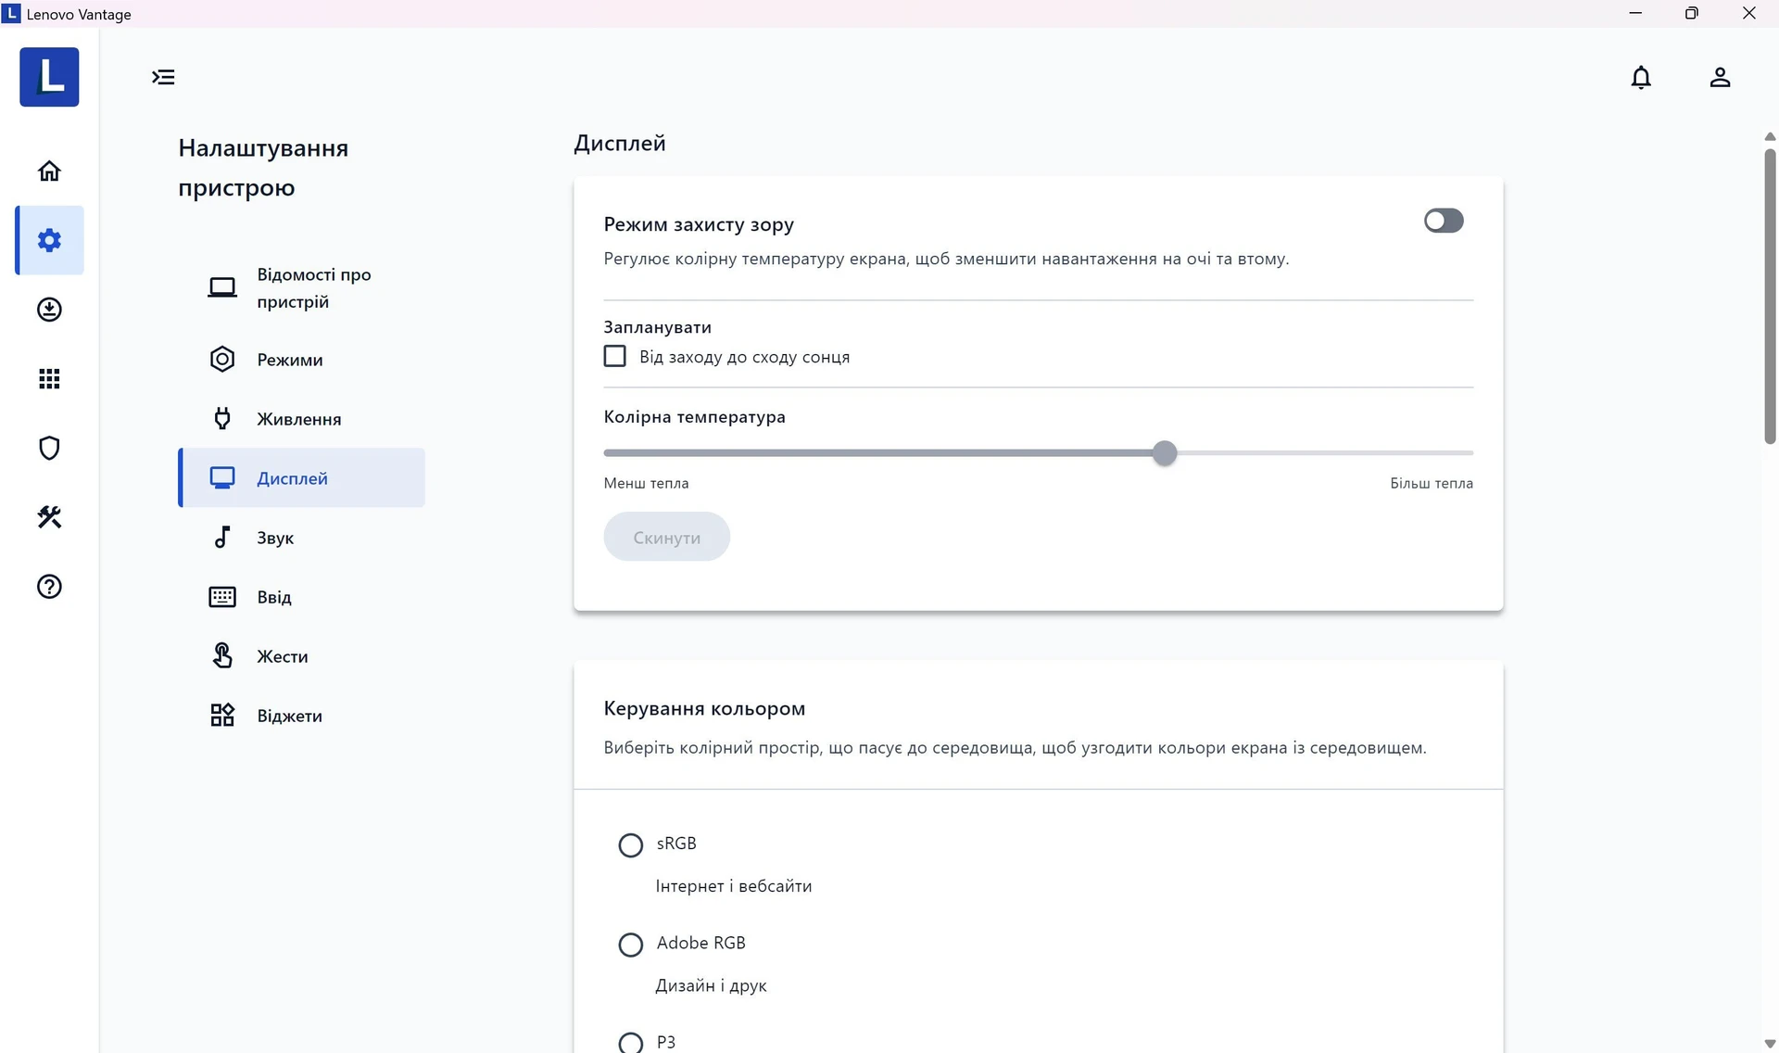Open the help question mark icon
Screen dimensions: 1779x1053
[49, 587]
